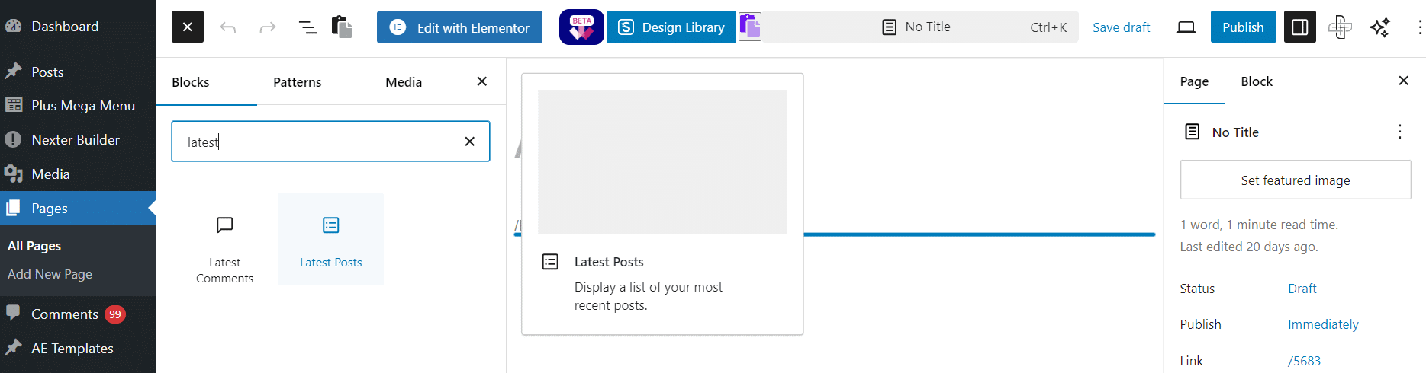
Task: Switch to Block tab in settings sidebar
Action: pos(1257,81)
